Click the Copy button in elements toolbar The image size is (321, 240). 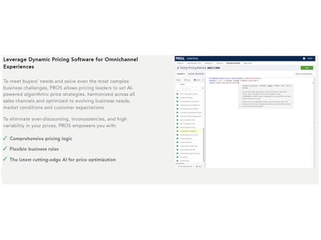[187, 80]
